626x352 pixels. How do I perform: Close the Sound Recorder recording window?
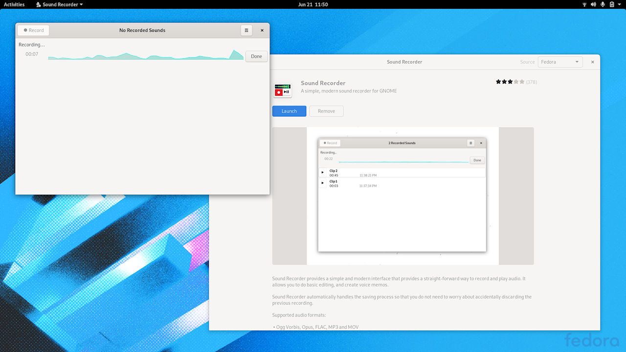tap(262, 30)
